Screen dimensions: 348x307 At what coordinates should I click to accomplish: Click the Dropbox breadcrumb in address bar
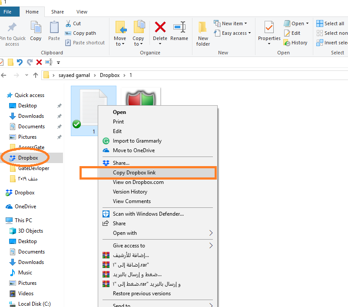[109, 75]
